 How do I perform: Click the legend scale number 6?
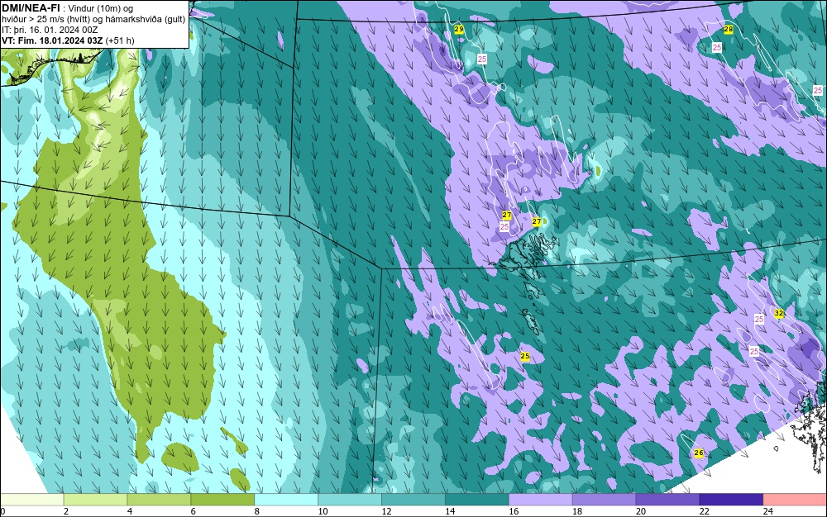(193, 511)
